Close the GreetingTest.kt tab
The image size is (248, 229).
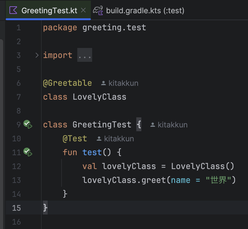point(83,10)
